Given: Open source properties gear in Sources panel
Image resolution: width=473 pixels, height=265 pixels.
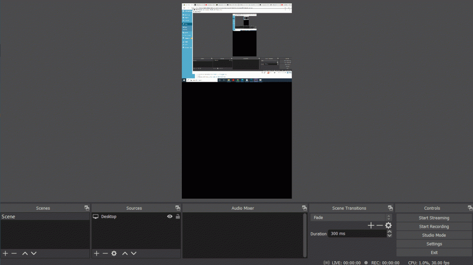Looking at the screenshot, I should pyautogui.click(x=114, y=253).
